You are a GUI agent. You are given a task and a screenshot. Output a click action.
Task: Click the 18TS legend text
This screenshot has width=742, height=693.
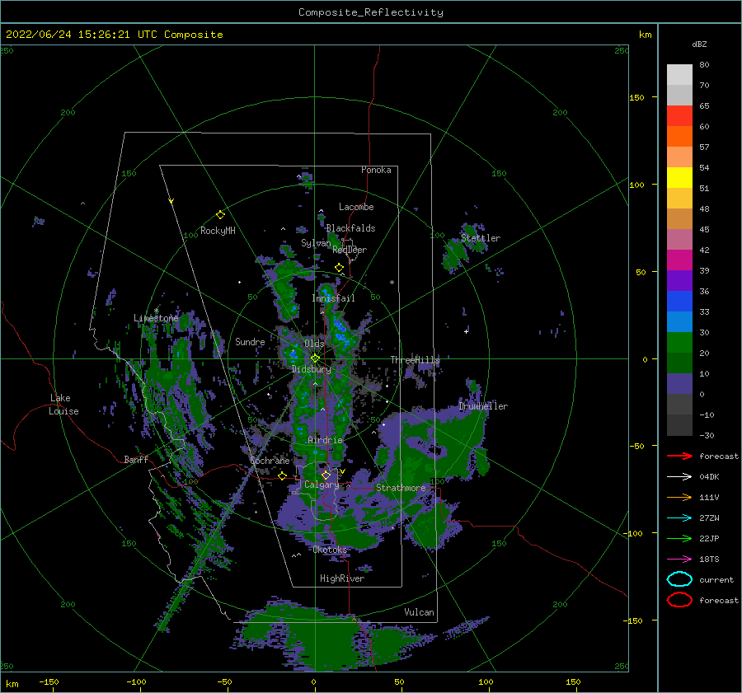pos(709,560)
